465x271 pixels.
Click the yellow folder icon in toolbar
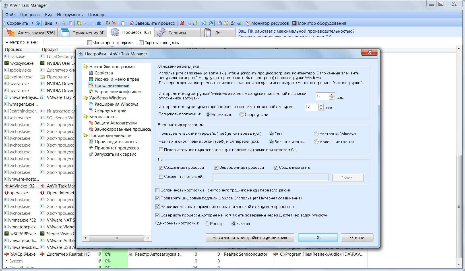(79, 23)
